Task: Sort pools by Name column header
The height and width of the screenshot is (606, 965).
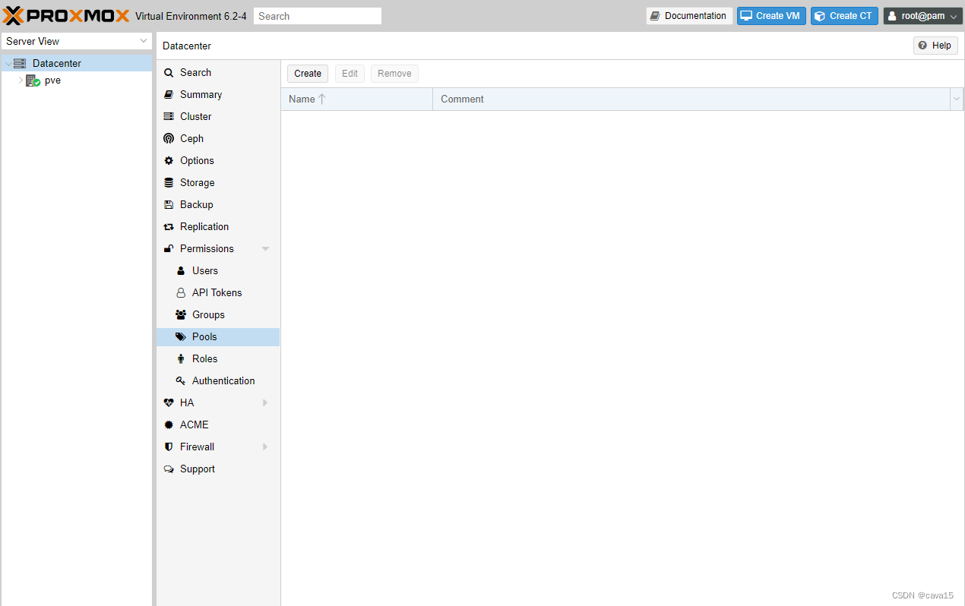Action: point(302,99)
